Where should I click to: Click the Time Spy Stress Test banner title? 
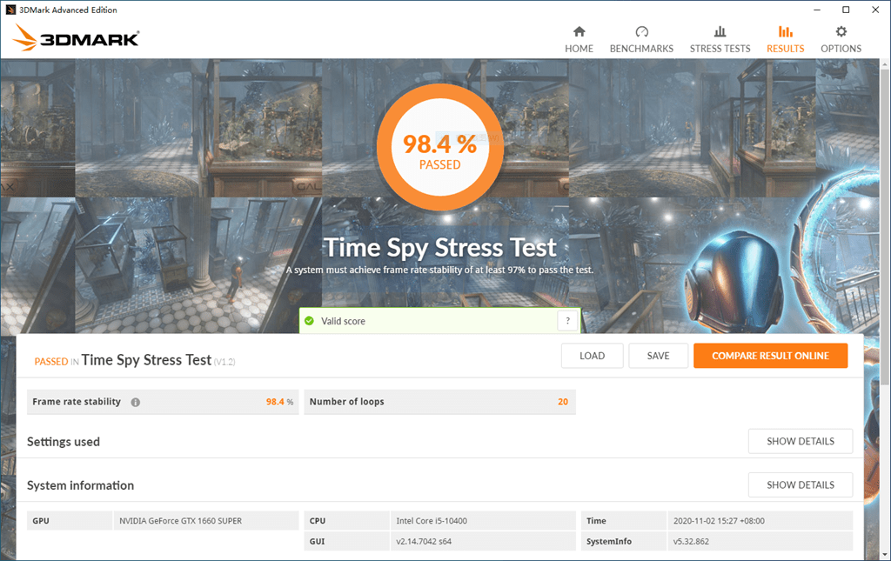[x=439, y=248]
